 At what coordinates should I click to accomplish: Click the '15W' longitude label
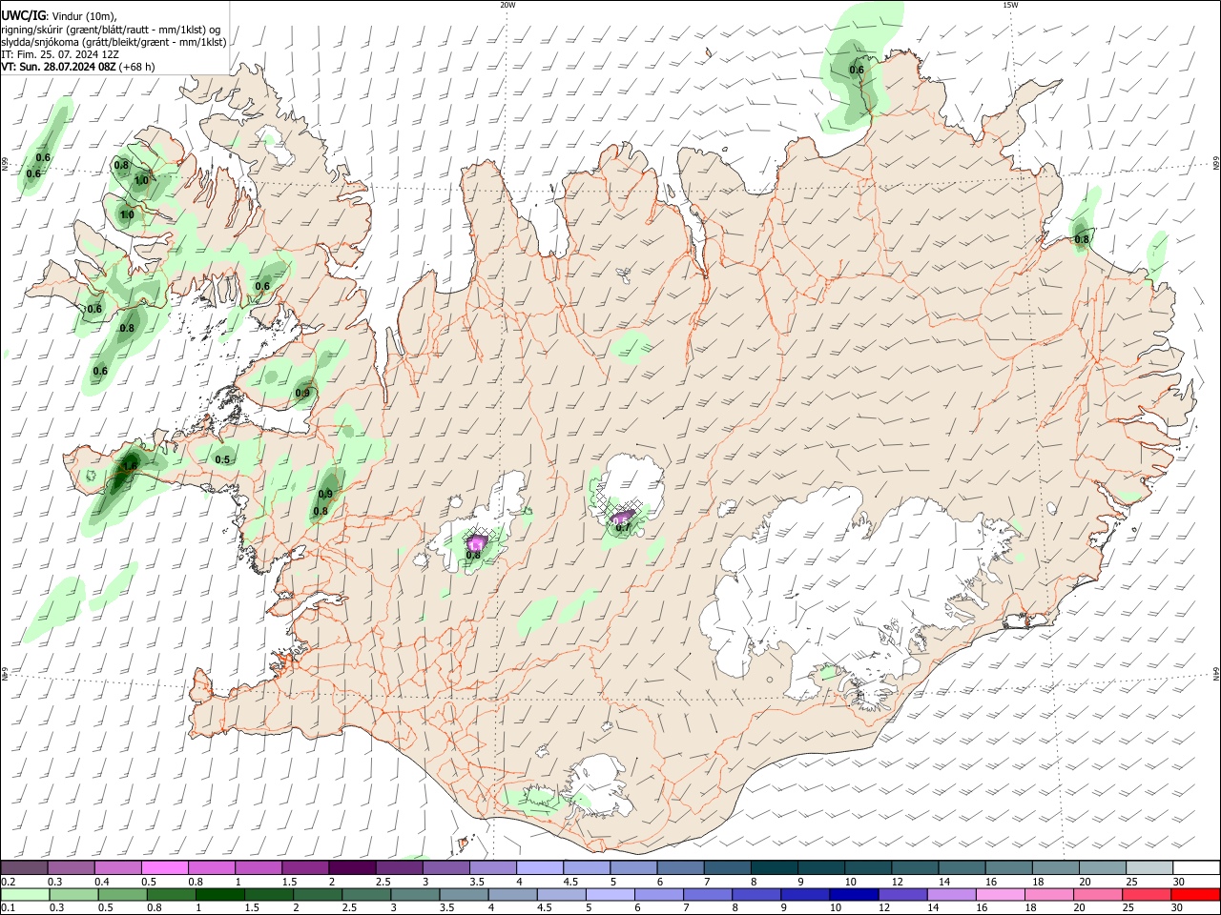click(x=1010, y=5)
